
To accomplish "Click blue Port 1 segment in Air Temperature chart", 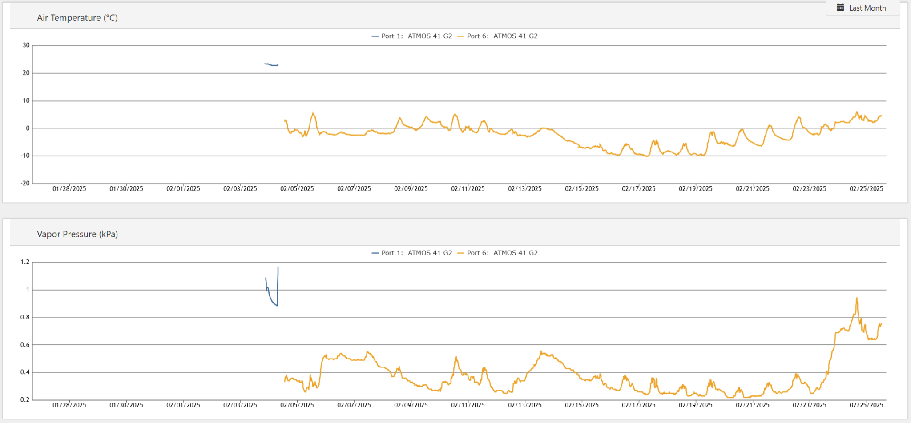I will (x=272, y=65).
